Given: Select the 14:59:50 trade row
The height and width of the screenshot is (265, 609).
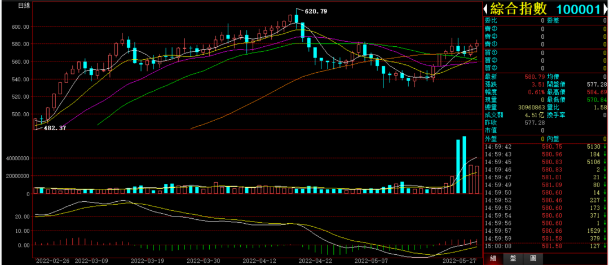Looking at the screenshot, I should point(545,193).
